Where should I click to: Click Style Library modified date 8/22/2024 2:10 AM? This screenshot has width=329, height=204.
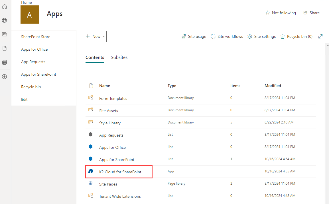coord(279,122)
